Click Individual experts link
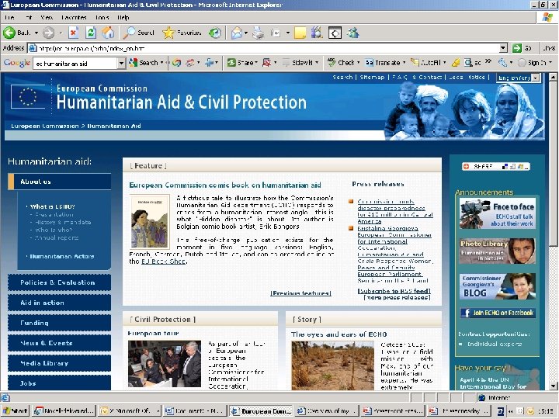Screen dimensions: 559x419 pyautogui.click(x=495, y=345)
